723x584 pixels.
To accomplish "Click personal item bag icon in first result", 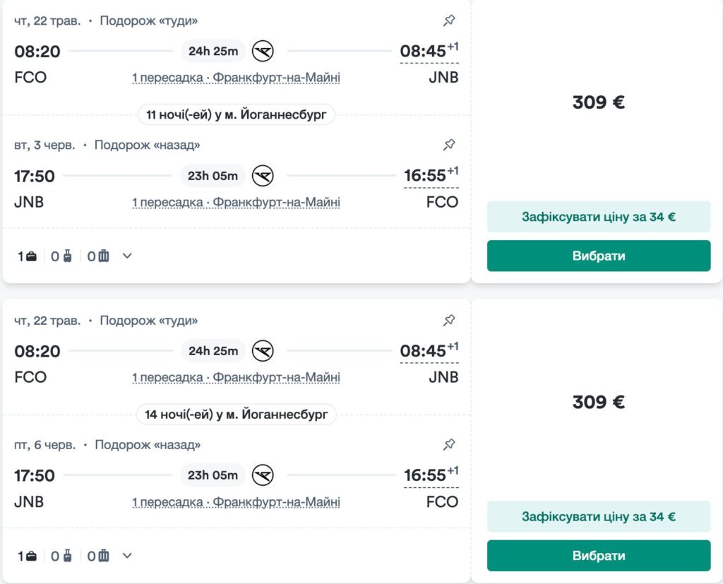I will (x=31, y=256).
